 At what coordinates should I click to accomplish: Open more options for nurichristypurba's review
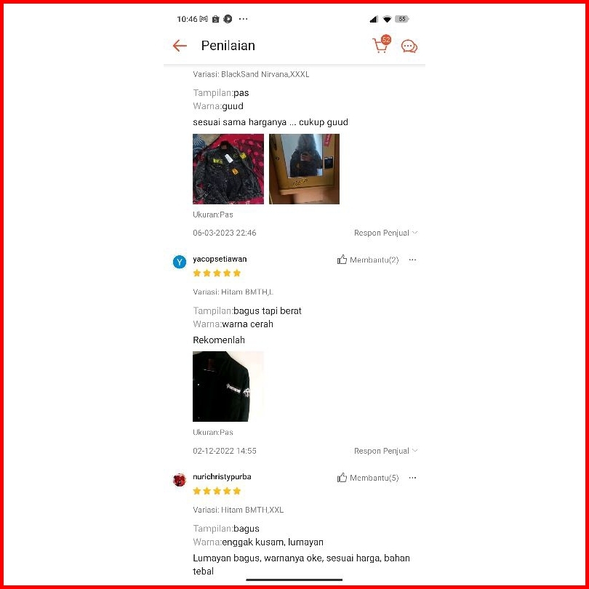tap(412, 478)
